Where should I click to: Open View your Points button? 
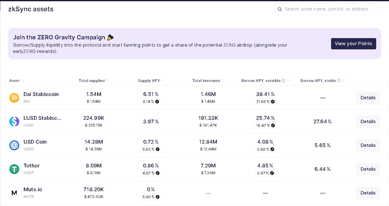353,44
